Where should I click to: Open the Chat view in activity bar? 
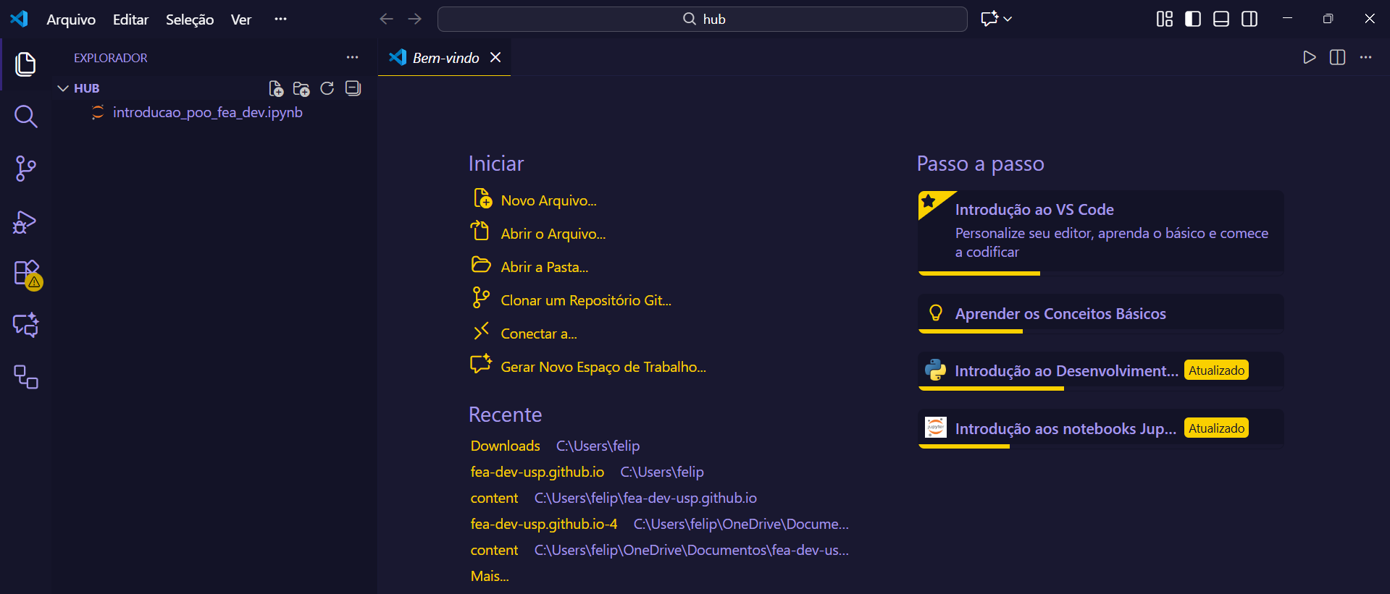(26, 326)
